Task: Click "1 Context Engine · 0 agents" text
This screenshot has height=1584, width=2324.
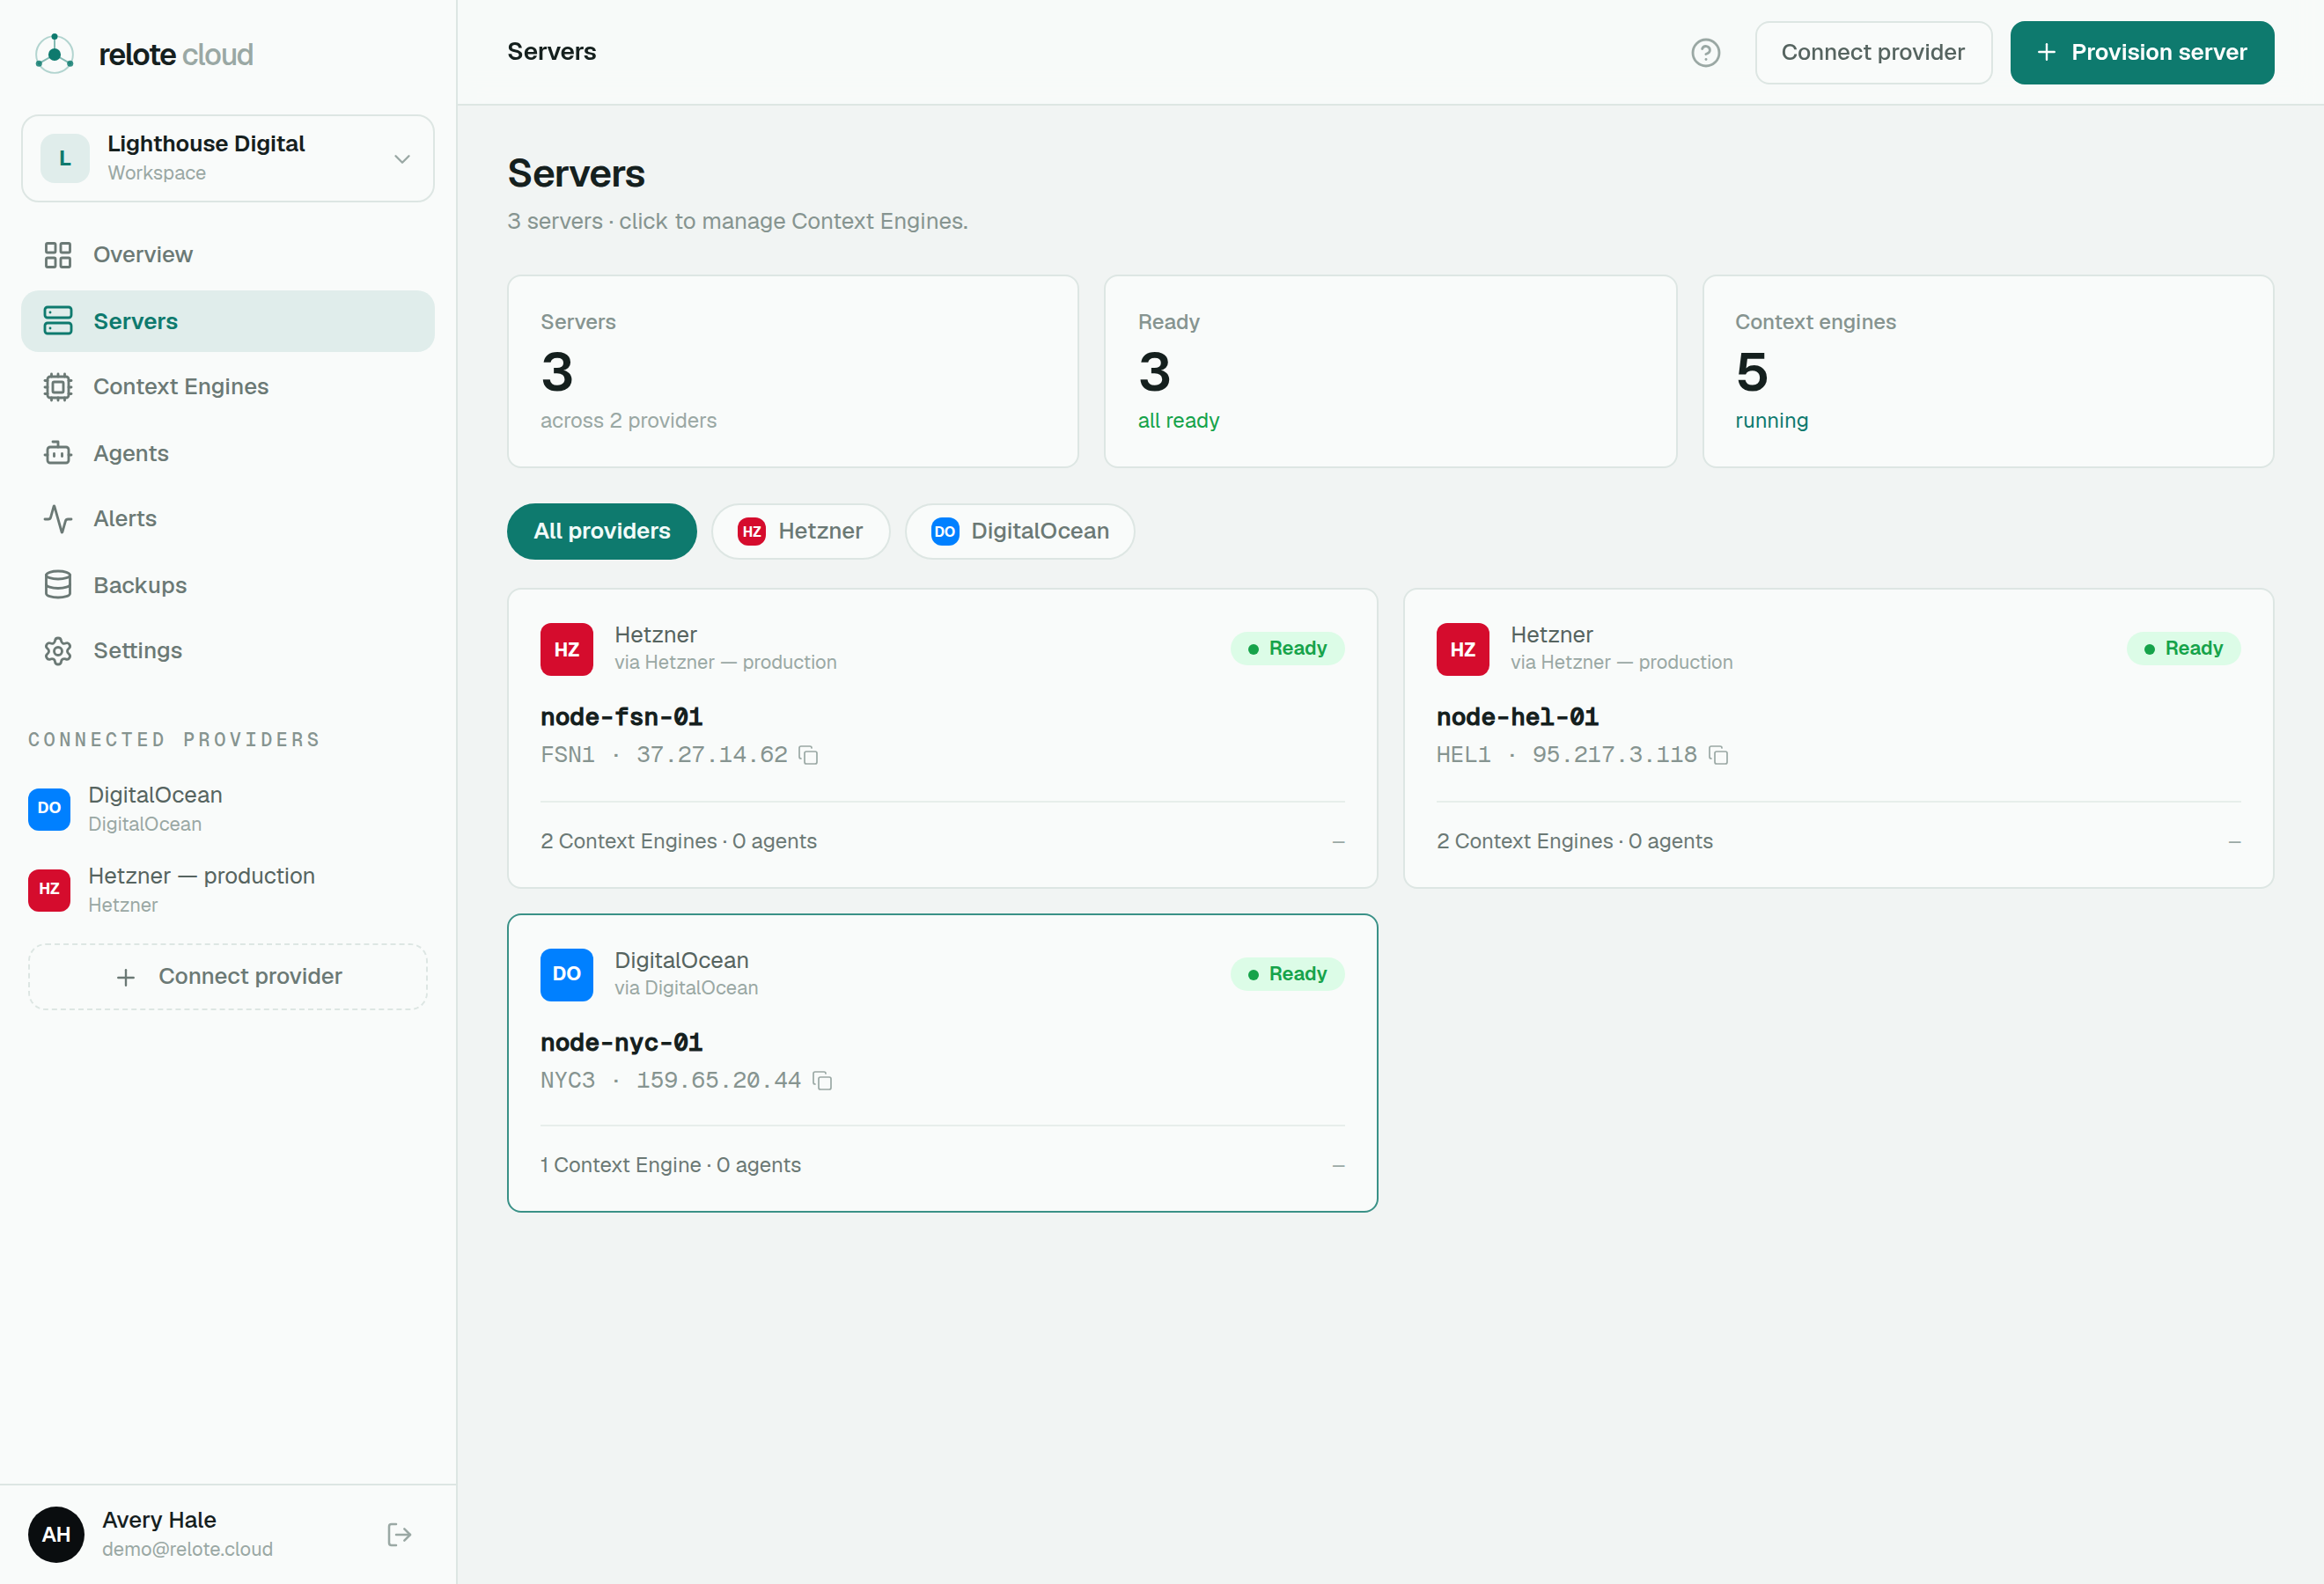Action: click(670, 1165)
